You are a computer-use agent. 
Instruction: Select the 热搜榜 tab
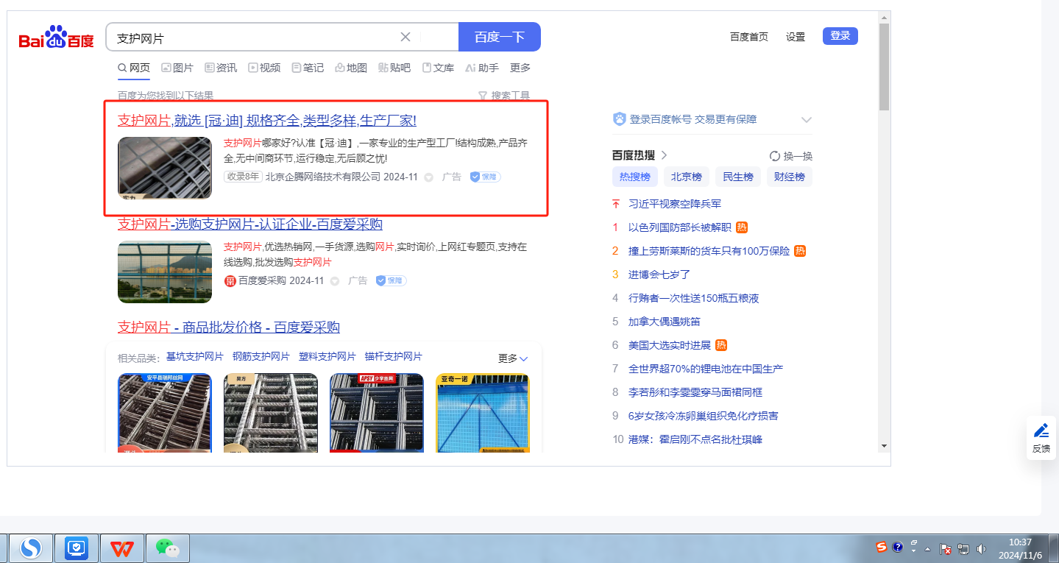click(634, 177)
